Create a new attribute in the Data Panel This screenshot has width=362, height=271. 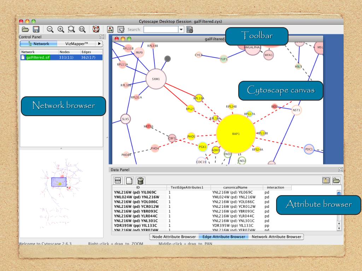129,180
